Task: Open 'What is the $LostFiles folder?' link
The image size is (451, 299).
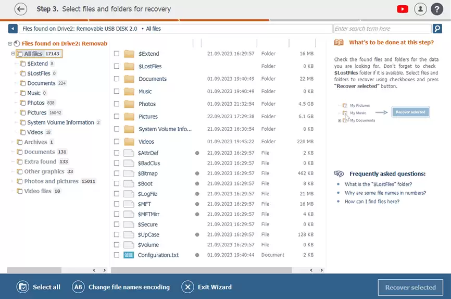Action: (378, 184)
